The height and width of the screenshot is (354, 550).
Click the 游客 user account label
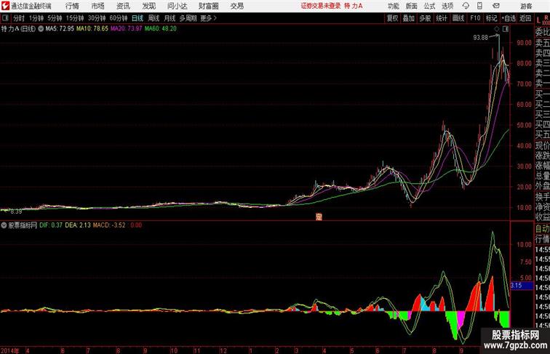pyautogui.click(x=526, y=6)
